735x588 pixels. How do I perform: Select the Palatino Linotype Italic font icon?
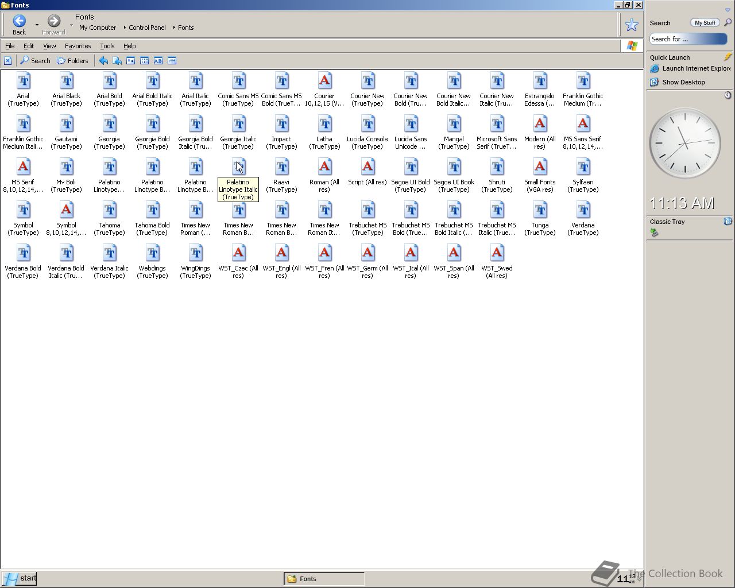(238, 168)
